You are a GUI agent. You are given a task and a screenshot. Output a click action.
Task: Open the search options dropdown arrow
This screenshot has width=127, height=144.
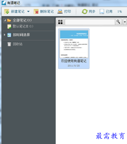(x=125, y=22)
